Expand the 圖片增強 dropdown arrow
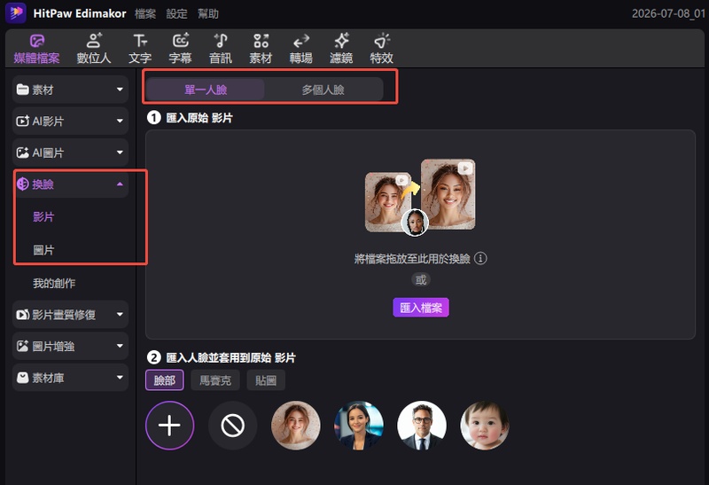709x485 pixels. coord(120,346)
